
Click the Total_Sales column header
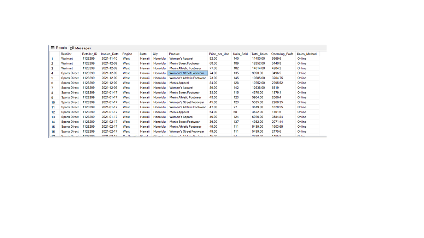[259, 54]
